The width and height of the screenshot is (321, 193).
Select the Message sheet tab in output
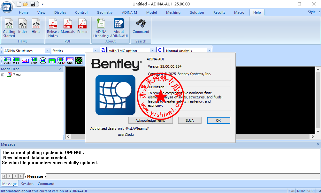[x=35, y=176]
